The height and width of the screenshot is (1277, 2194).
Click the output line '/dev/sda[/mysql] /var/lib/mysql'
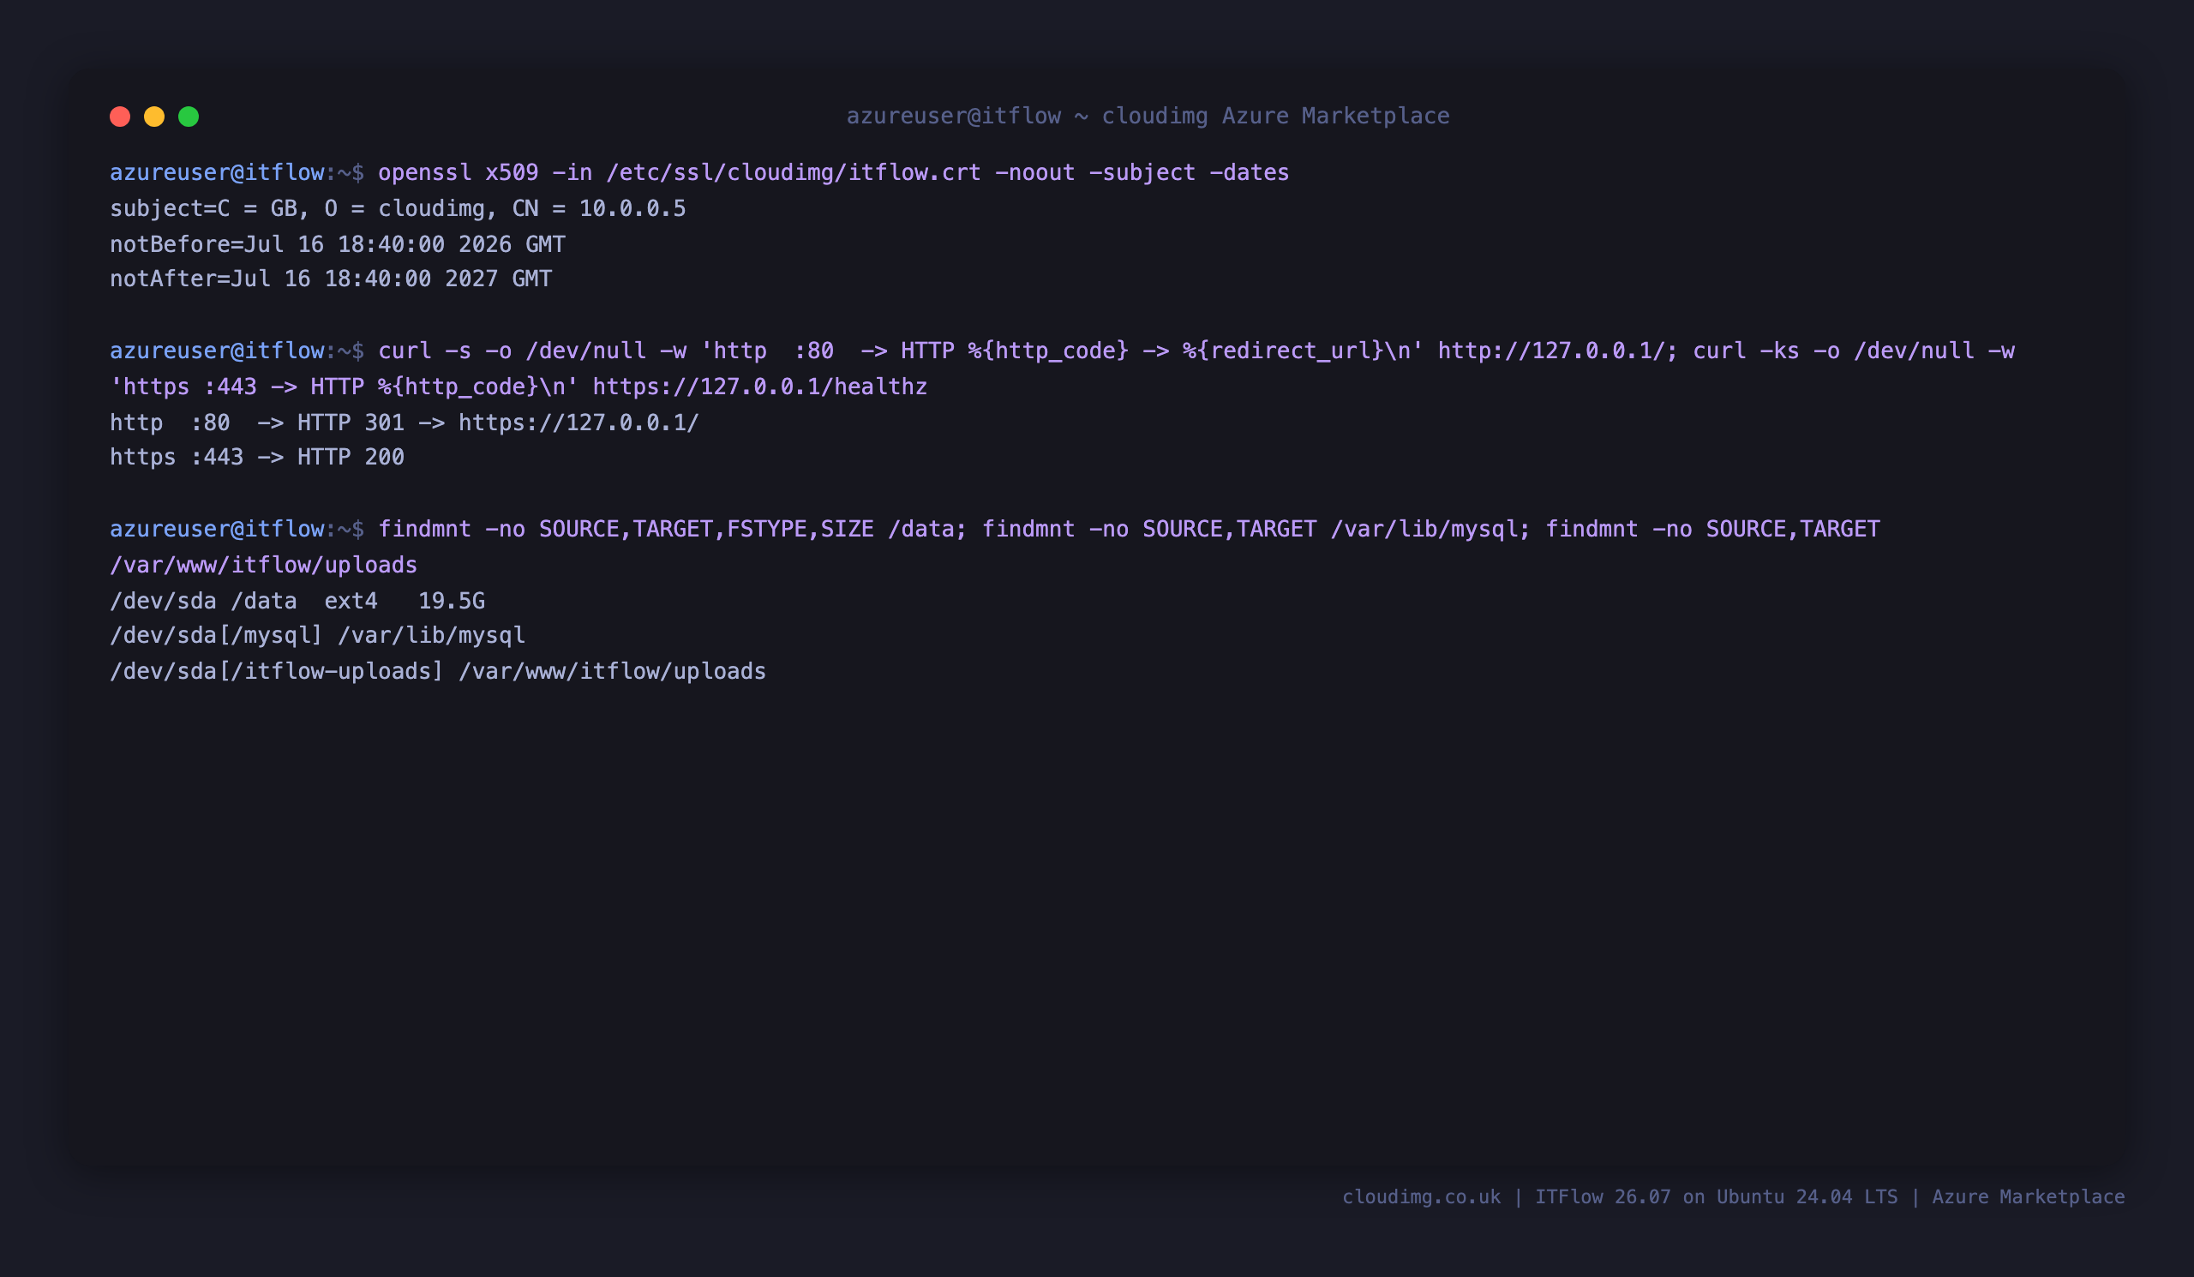tap(318, 635)
